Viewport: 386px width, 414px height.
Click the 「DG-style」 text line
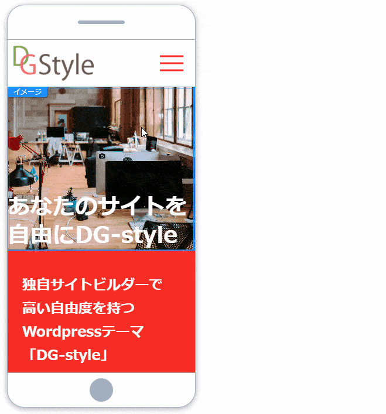pyautogui.click(x=66, y=355)
